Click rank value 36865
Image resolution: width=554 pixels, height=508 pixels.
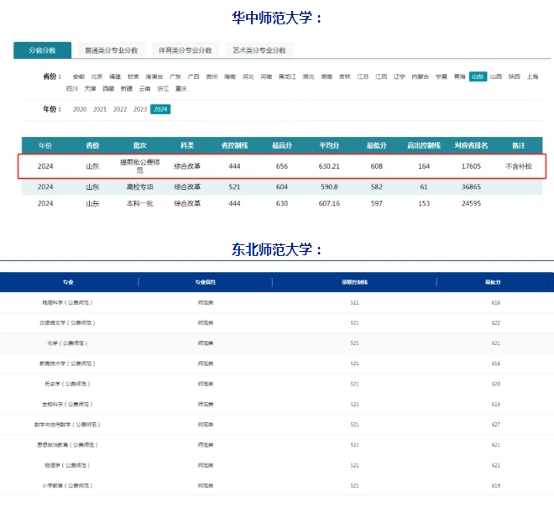471,186
